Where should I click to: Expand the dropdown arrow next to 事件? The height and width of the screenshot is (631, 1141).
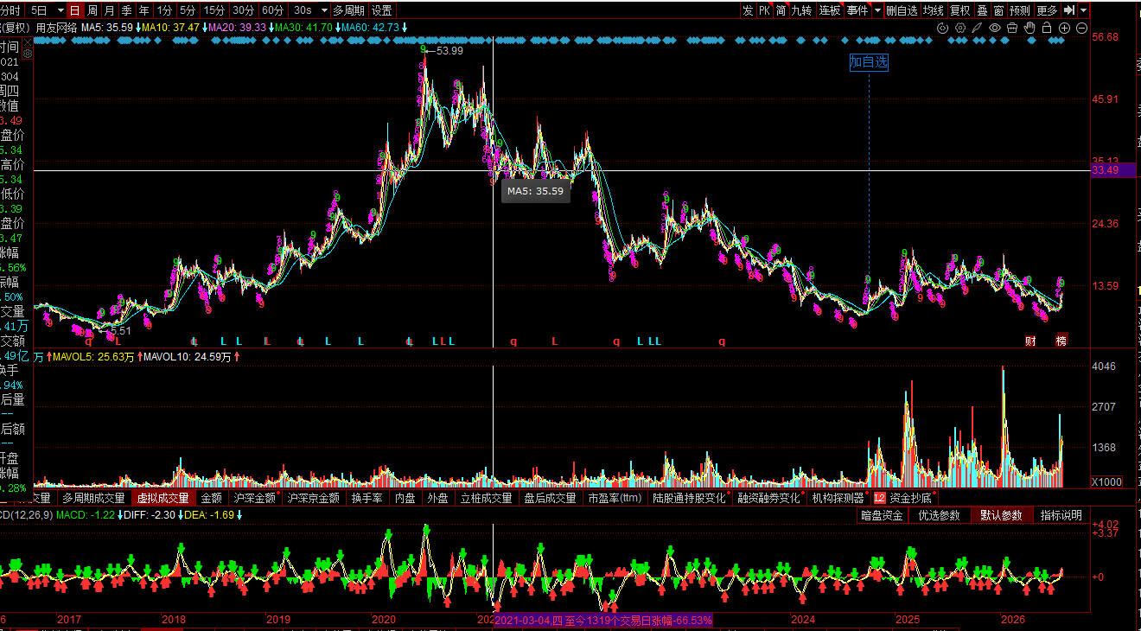pos(877,10)
